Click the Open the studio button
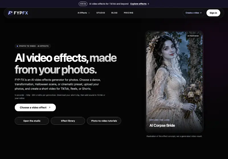 pos(32,121)
